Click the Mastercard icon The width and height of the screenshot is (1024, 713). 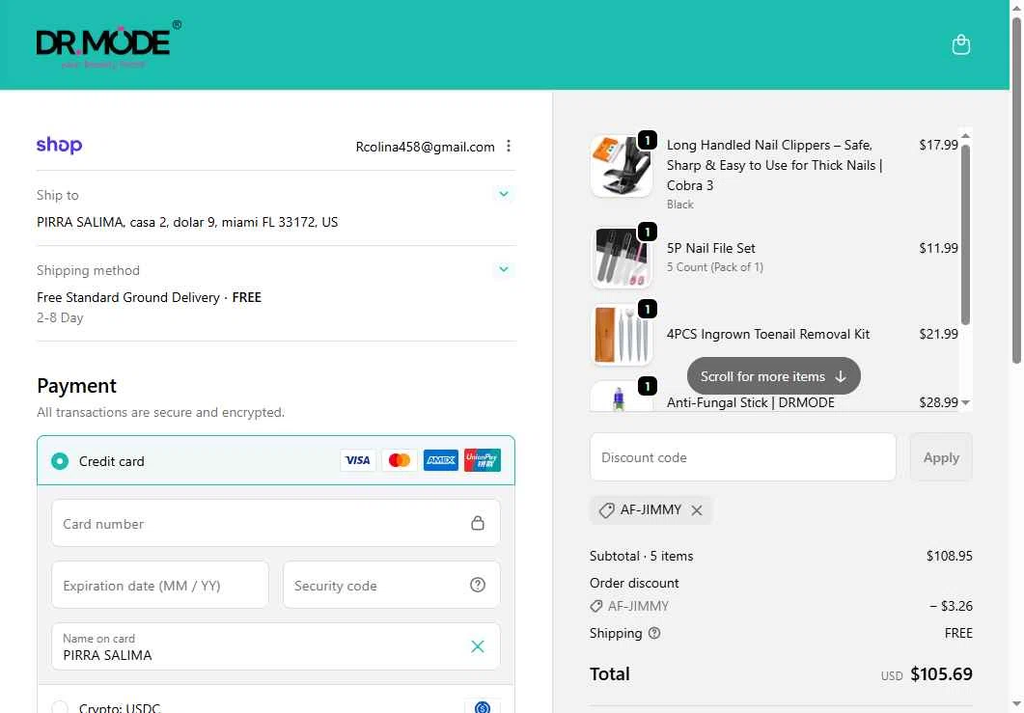pos(399,460)
